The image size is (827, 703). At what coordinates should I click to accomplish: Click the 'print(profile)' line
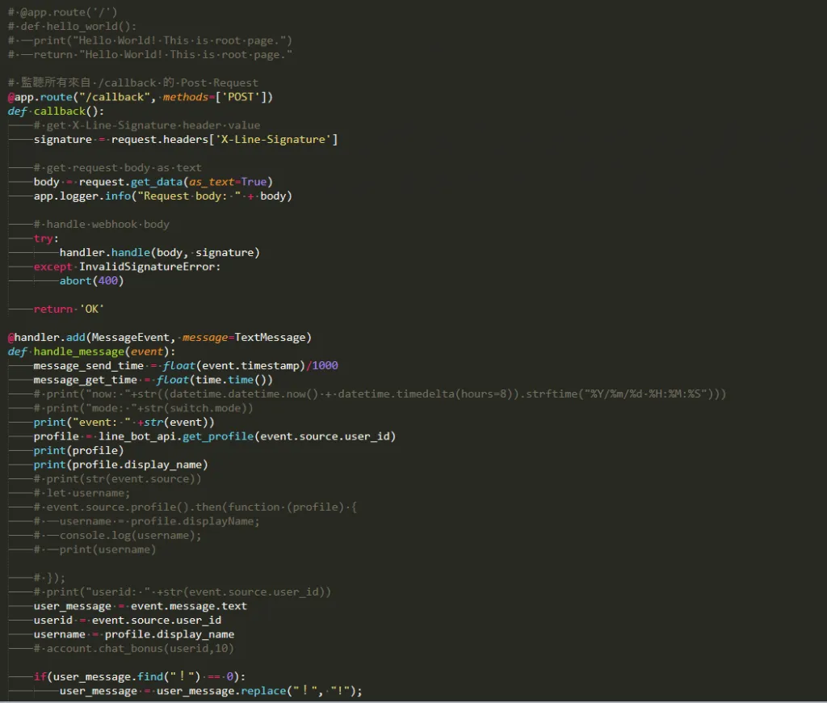(x=78, y=451)
